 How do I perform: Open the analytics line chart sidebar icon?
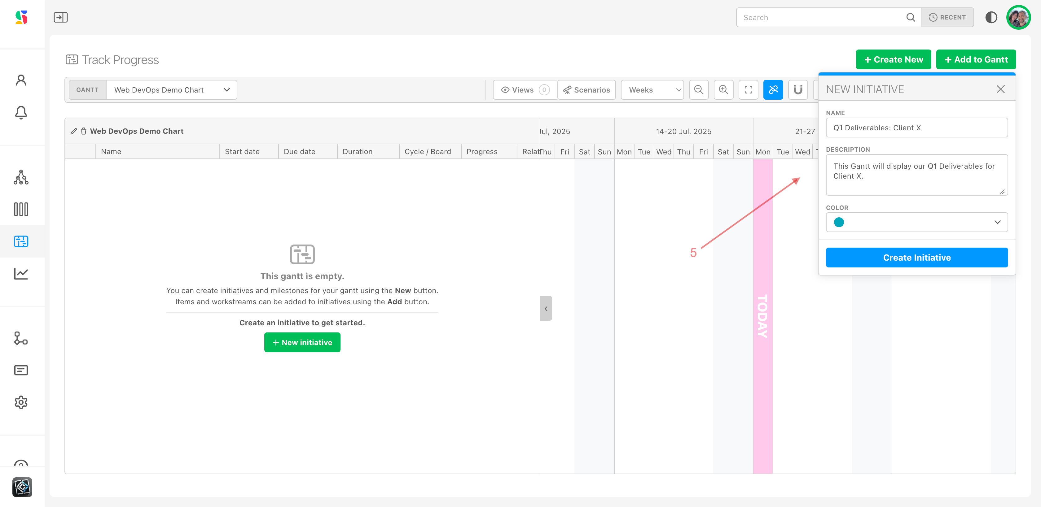click(x=21, y=274)
